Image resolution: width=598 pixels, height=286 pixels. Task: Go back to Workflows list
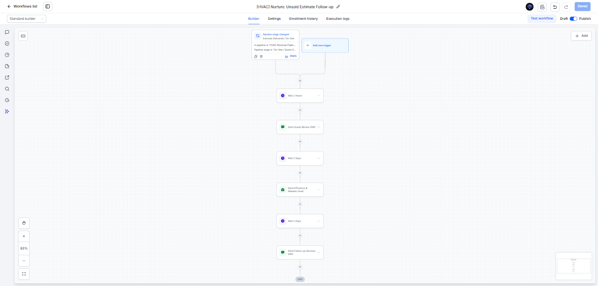pyautogui.click(x=22, y=6)
